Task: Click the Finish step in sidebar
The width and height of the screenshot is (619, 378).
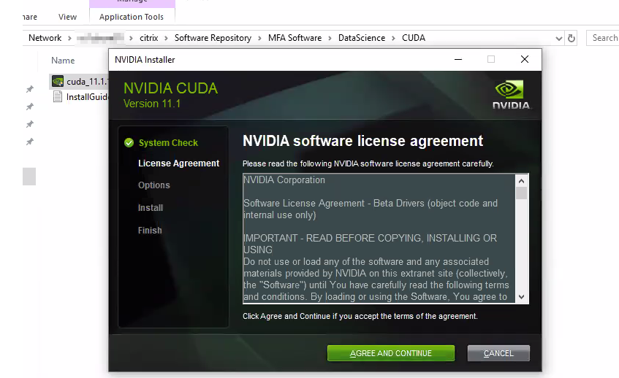Action: pyautogui.click(x=150, y=230)
